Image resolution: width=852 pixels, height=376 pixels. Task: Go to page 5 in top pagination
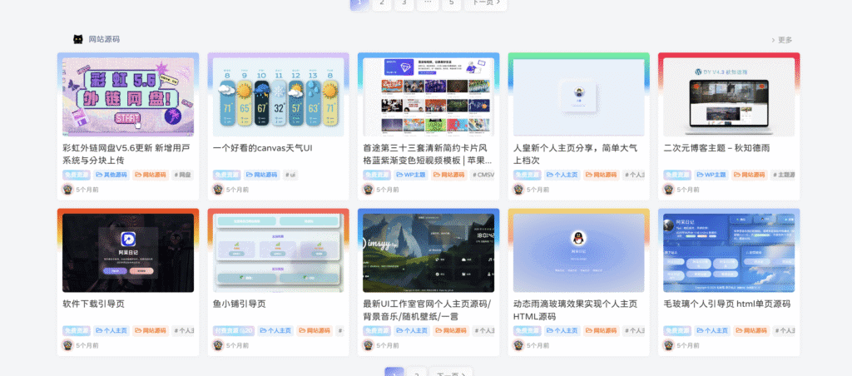click(450, 4)
